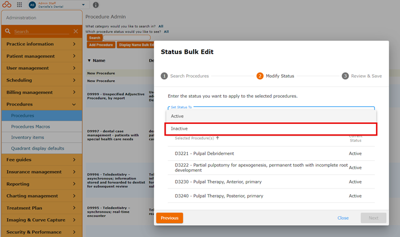
Task: Clear sidebar search with X icon
Action: point(76,31)
